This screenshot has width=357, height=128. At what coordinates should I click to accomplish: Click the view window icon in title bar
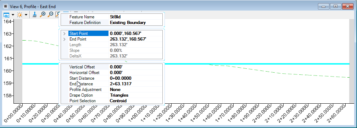point(6,6)
